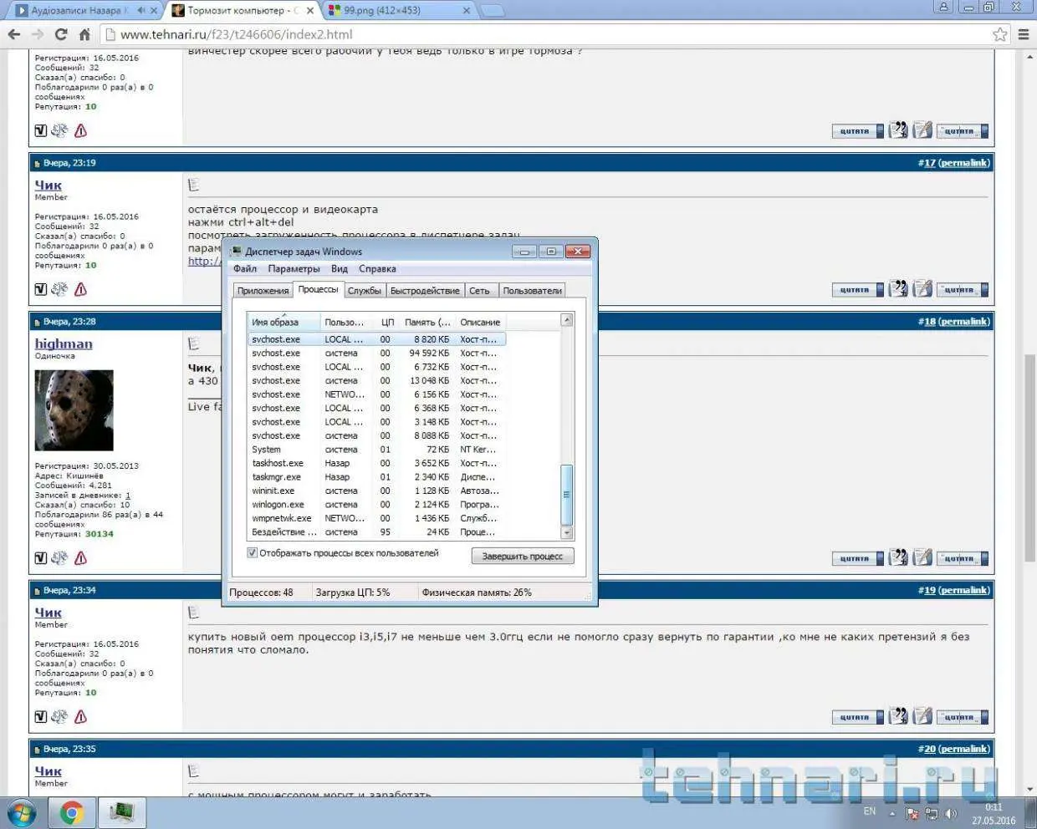Image resolution: width=1037 pixels, height=829 pixels.
Task: Click speaker icon on Аудіозаписи Назара tab
Action: [141, 10]
